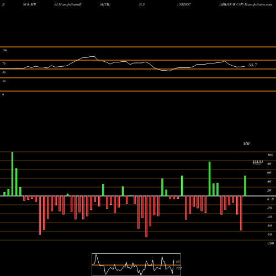Click the tallest green bar near chart start

[x=12, y=174]
